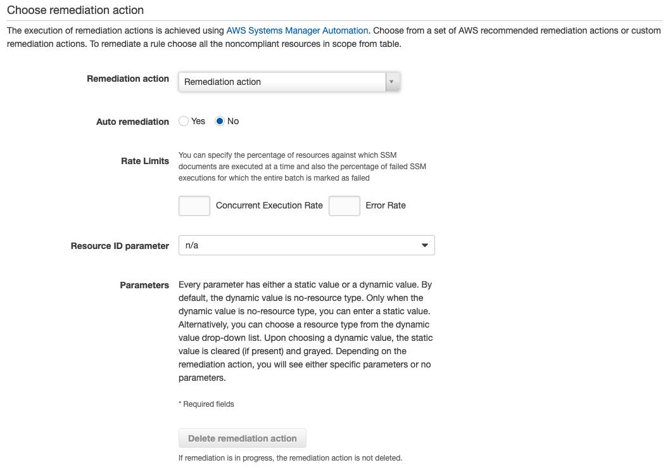This screenshot has width=670, height=472.
Task: Select Yes for Auto remediation
Action: click(x=183, y=121)
